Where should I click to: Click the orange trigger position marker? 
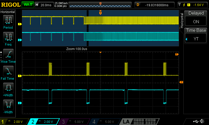[100, 13]
